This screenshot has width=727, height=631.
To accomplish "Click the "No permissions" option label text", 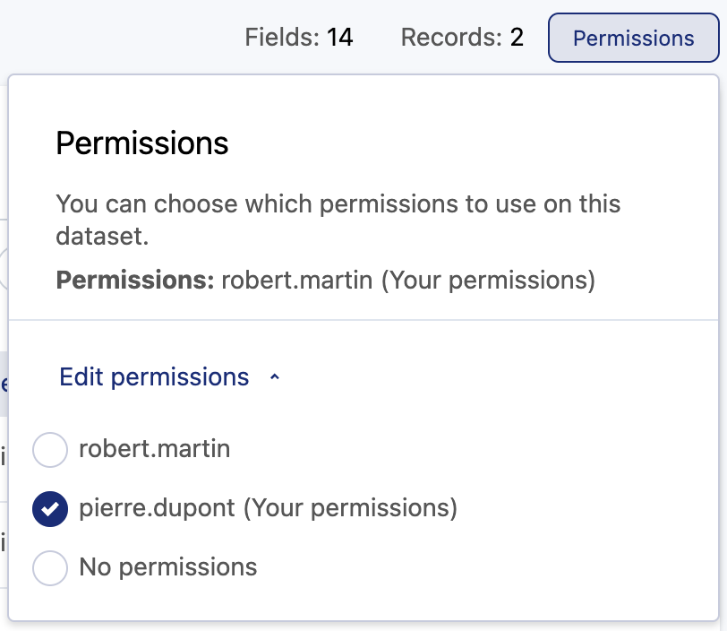I will pyautogui.click(x=168, y=567).
